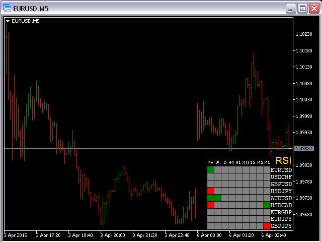Click the 1.10080 price scale label
Screen dimensions: 322x242
[304, 83]
